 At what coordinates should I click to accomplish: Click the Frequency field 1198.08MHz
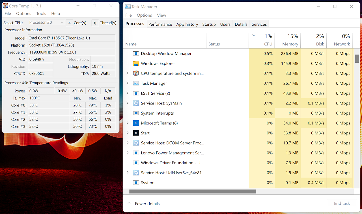tap(72, 52)
